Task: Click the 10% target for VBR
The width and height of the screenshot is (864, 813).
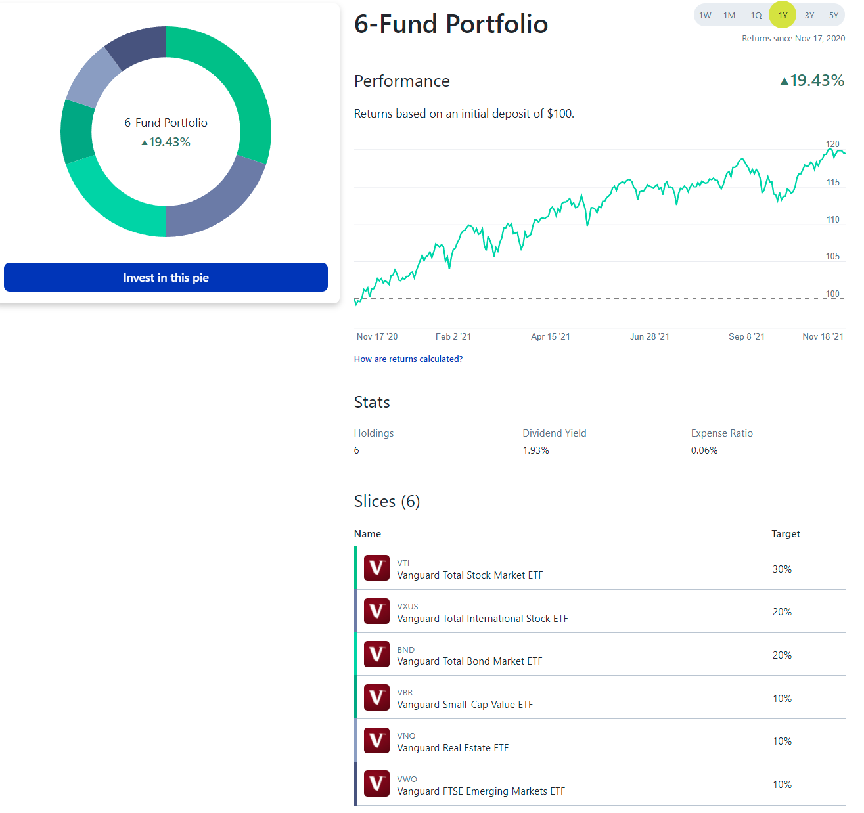Action: 782,698
